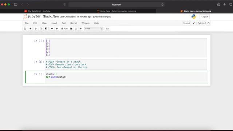The height and width of the screenshot is (131, 233).
Task: Click the 'stack=[]' code line
Action: click(x=51, y=74)
